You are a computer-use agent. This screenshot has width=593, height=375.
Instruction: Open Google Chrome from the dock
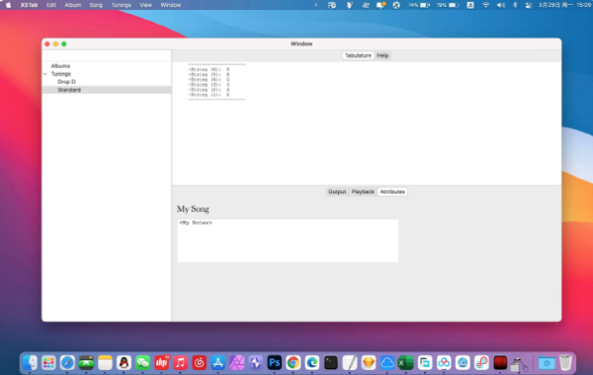pos(294,363)
